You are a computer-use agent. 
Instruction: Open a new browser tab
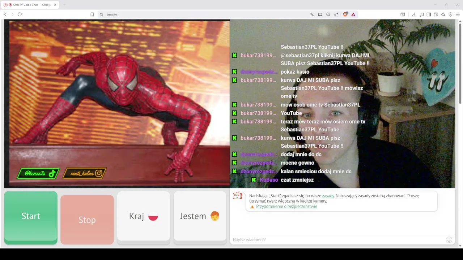click(x=64, y=5)
